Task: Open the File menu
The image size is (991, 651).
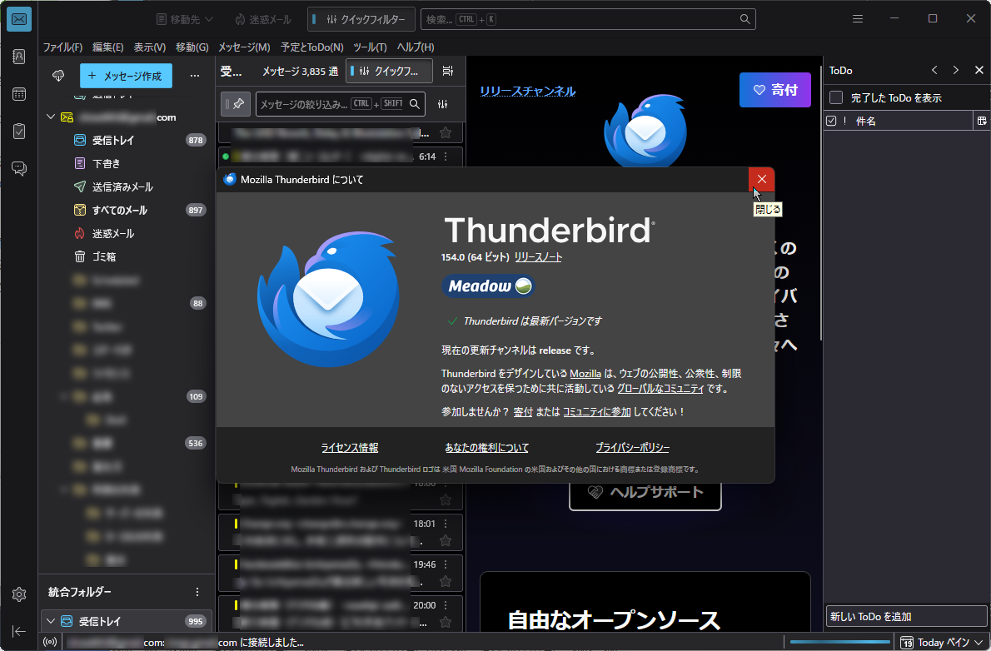Action: click(62, 47)
